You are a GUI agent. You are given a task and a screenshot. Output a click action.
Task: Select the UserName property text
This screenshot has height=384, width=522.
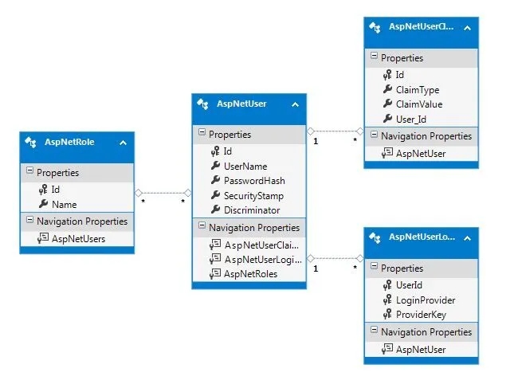click(x=245, y=166)
